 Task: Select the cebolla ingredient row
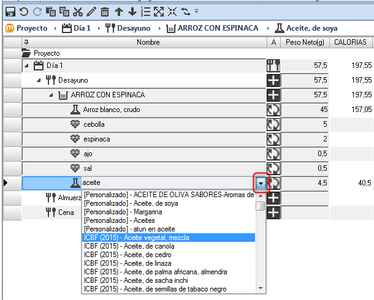coord(144,124)
